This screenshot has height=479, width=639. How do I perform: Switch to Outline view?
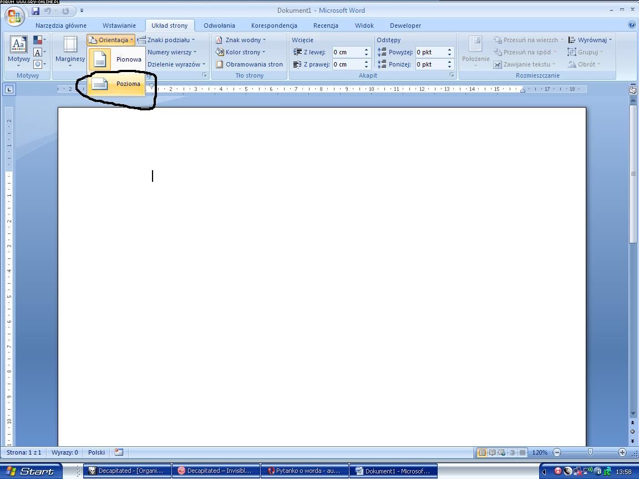[513, 452]
